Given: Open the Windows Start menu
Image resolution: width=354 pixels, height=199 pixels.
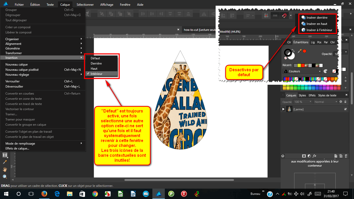Looking at the screenshot, I should 6,194.
